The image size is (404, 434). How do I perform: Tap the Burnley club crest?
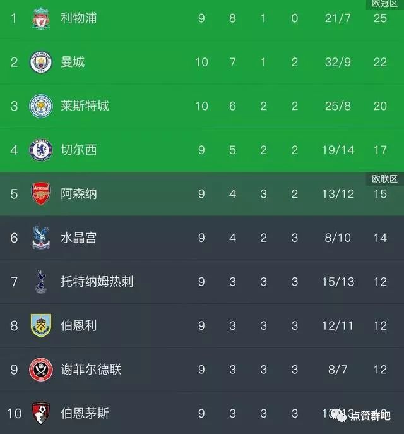pos(41,325)
